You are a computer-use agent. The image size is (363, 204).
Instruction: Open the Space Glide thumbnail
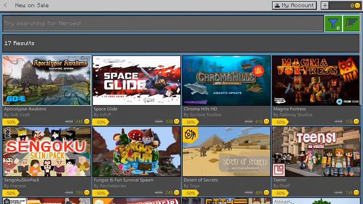pyautogui.click(x=137, y=80)
